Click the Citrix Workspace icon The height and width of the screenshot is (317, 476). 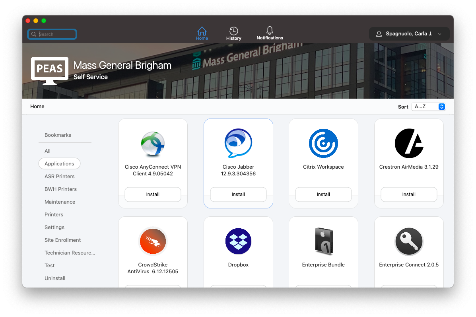click(x=323, y=144)
